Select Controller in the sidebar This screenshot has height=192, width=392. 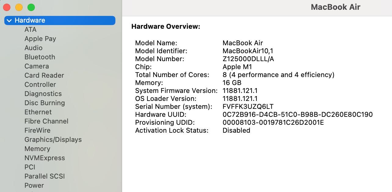[x=40, y=85]
